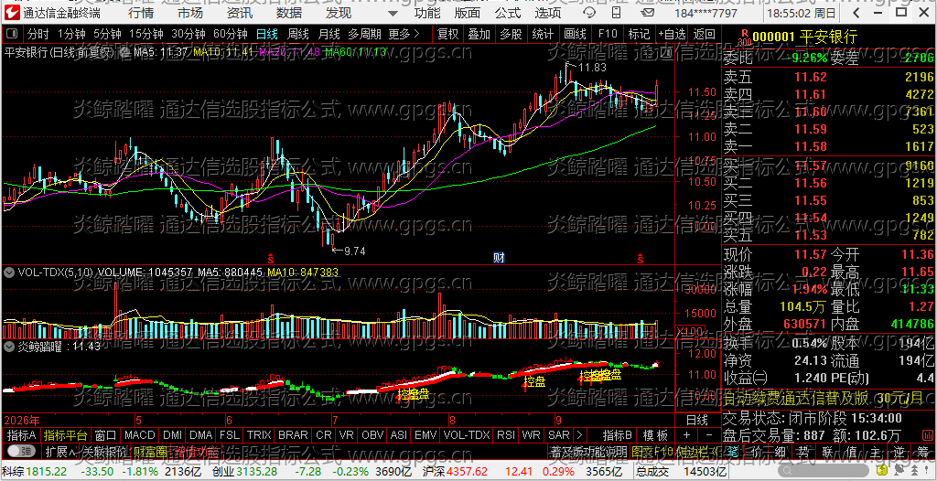Image resolution: width=937 pixels, height=481 pixels.
Task: Select the MACD indicator tab
Action: [139, 434]
